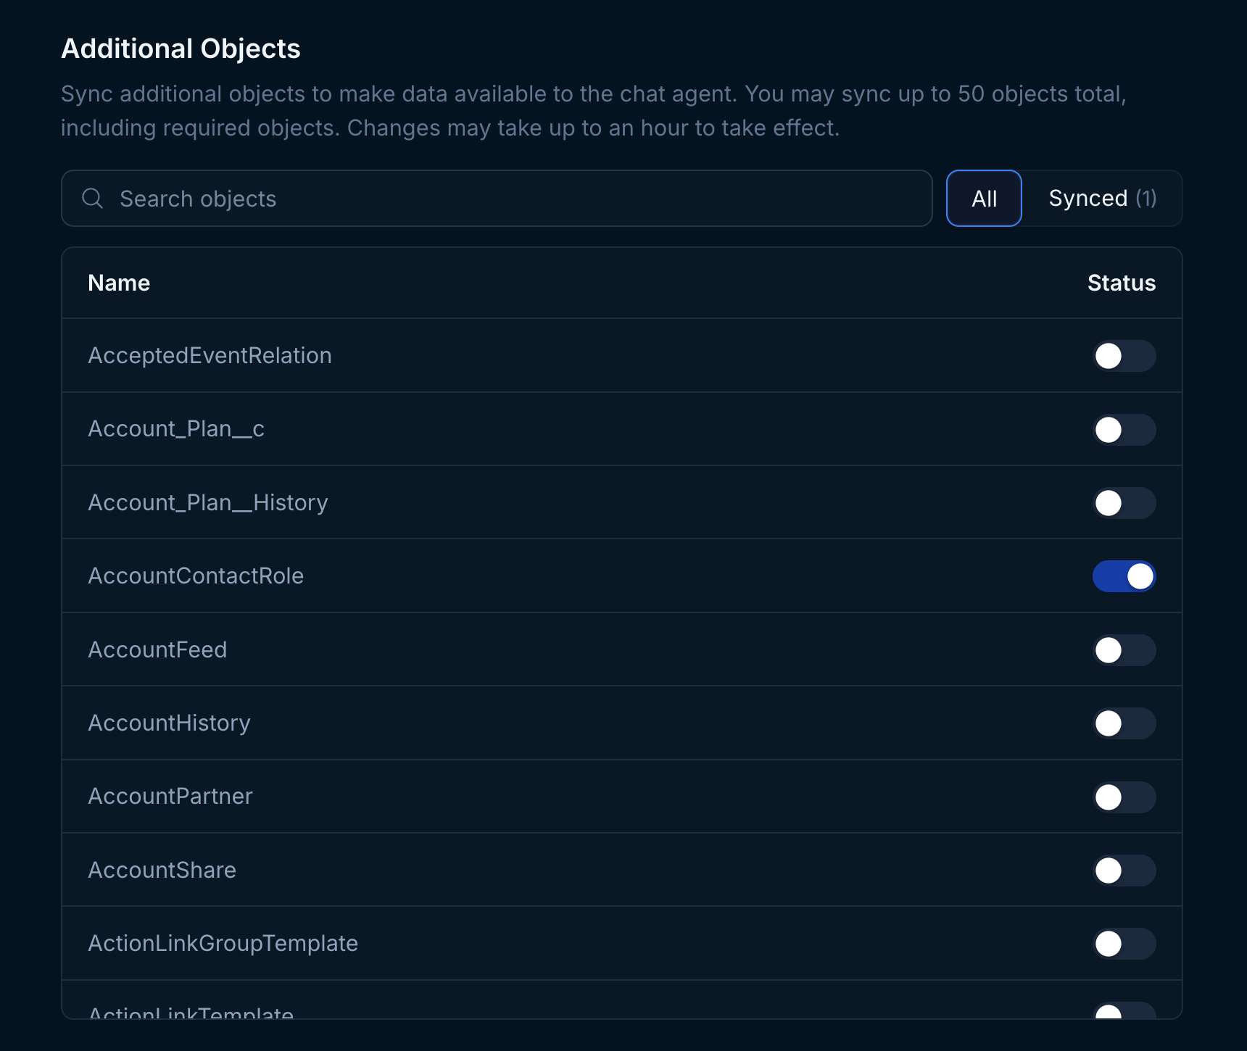Enable the AccountHistory status toggle
Image resolution: width=1247 pixels, height=1051 pixels.
click(x=1124, y=723)
